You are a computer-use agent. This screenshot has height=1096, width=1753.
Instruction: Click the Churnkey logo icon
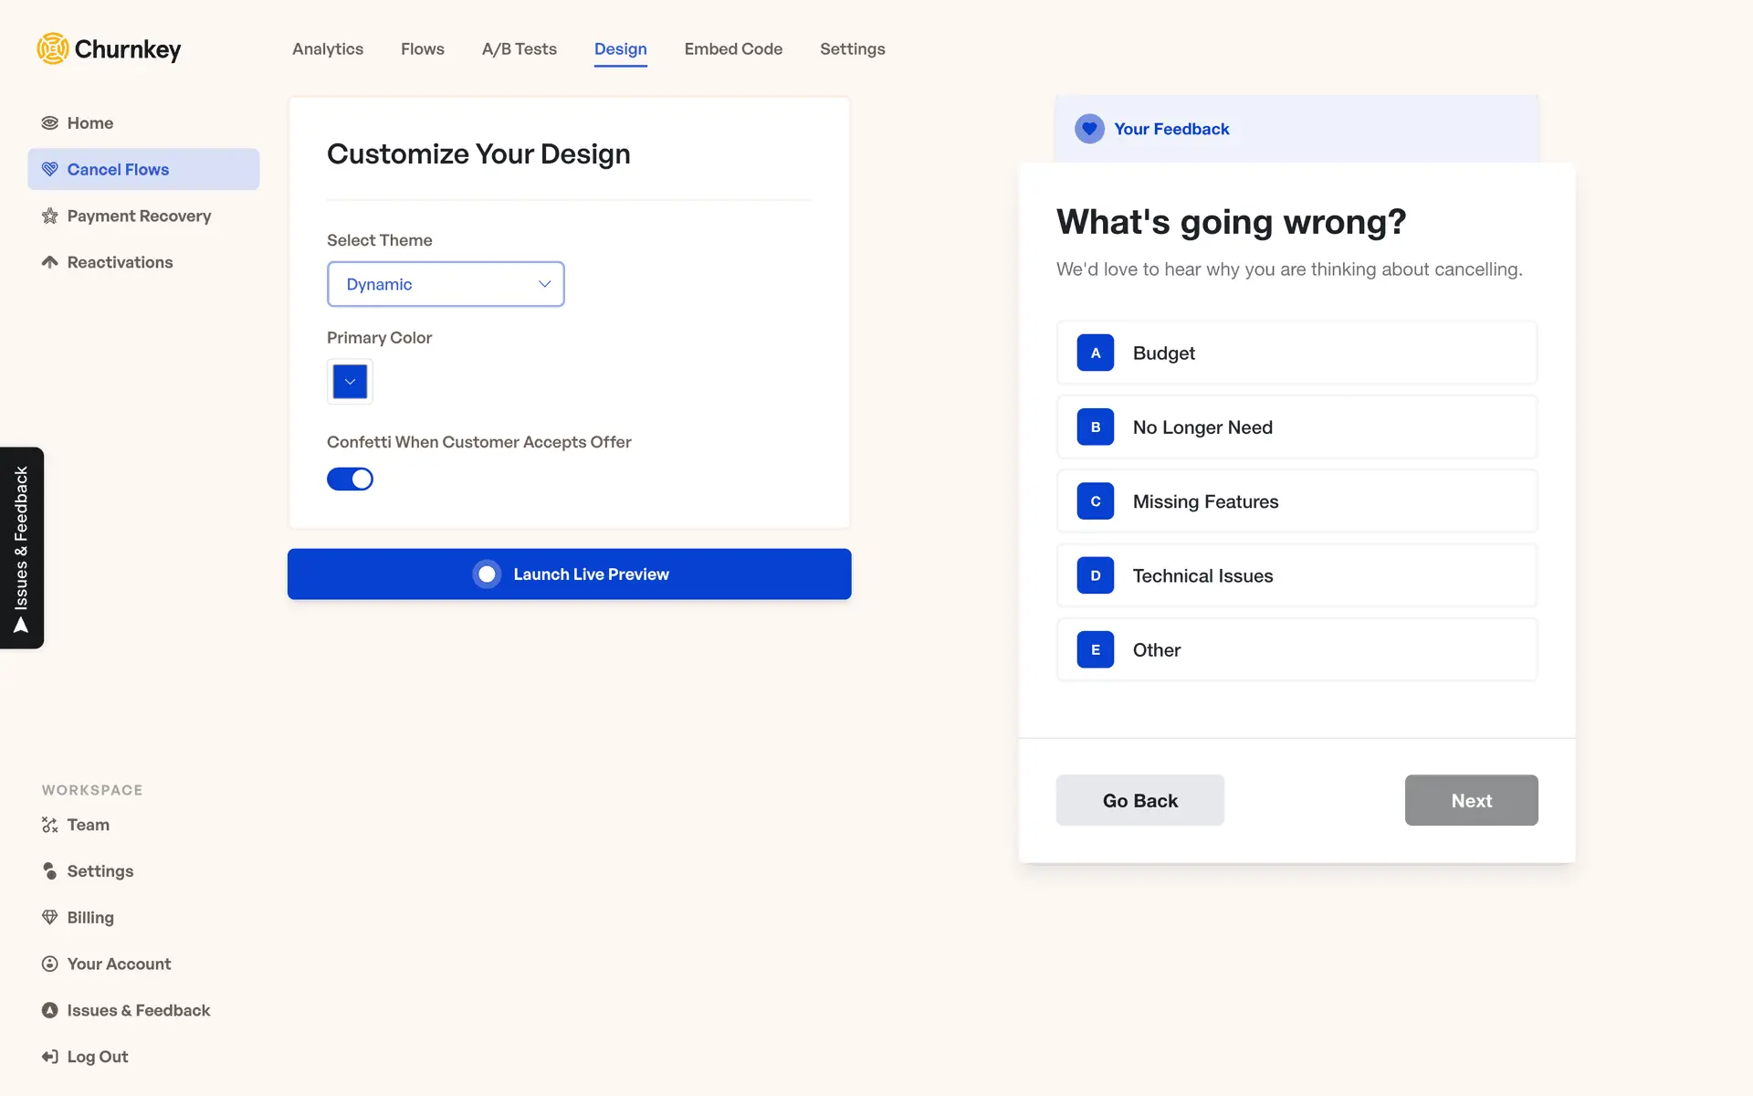pyautogui.click(x=53, y=48)
